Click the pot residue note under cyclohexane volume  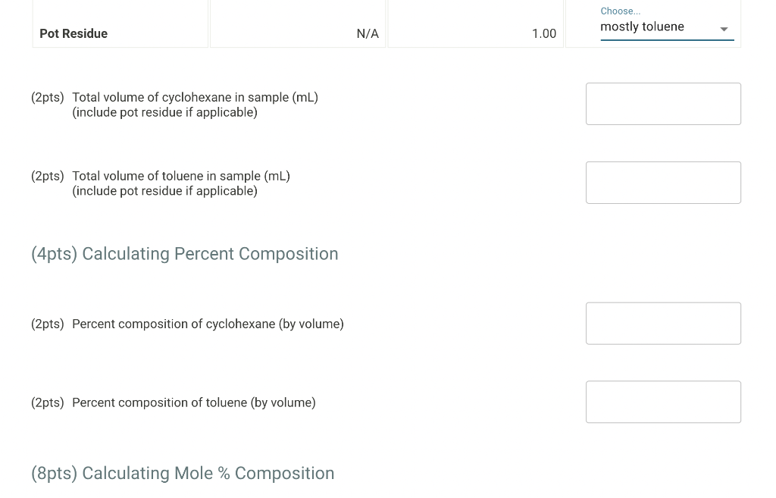click(x=164, y=112)
